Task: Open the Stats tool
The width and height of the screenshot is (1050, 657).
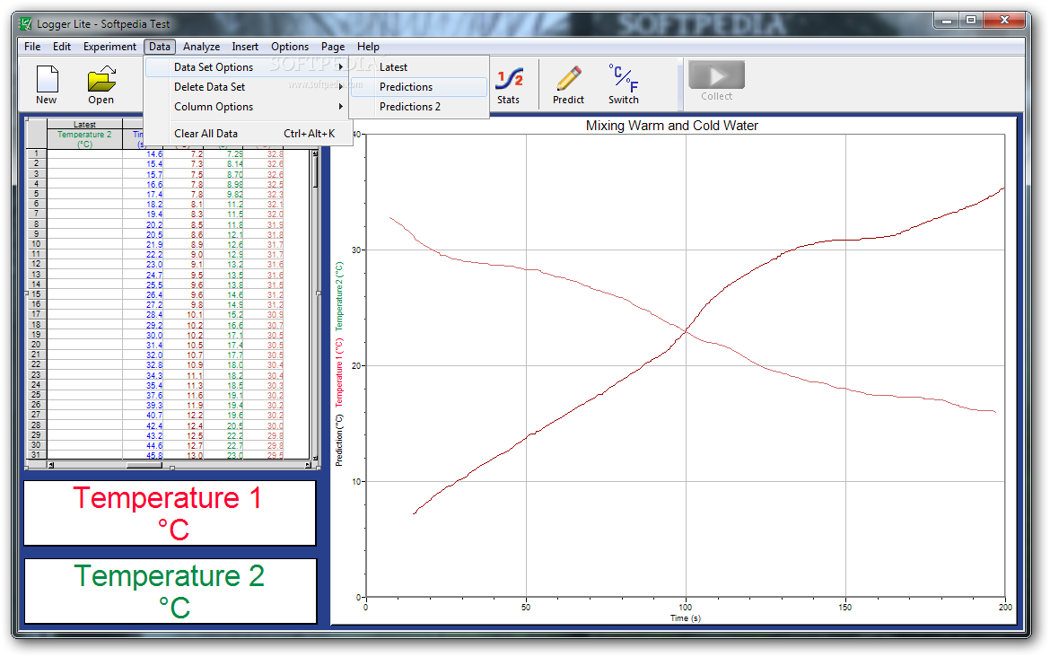Action: pos(508,85)
